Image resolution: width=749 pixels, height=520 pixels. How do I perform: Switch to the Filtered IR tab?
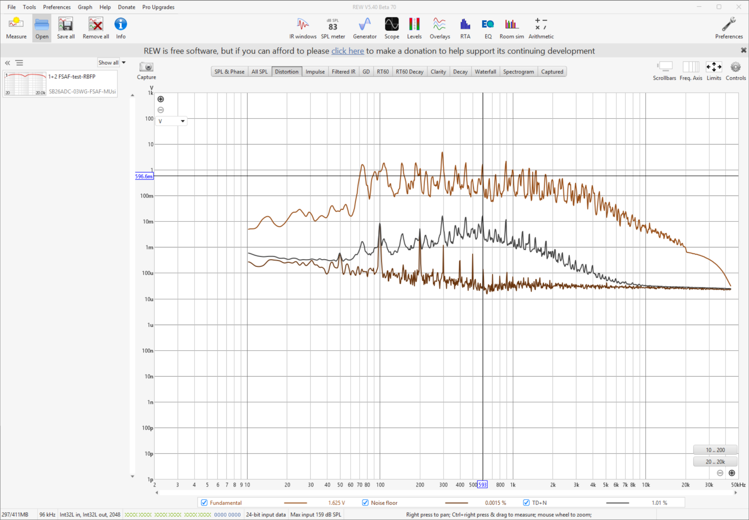343,72
